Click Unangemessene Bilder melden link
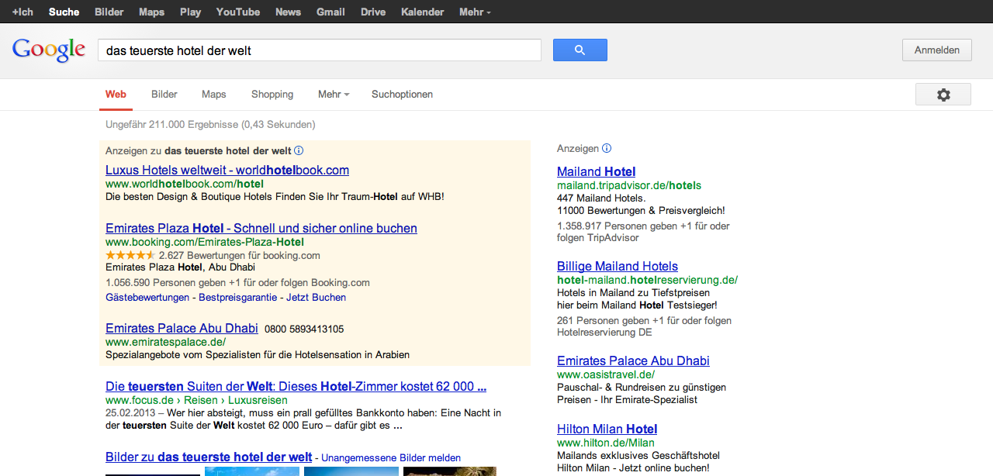 click(x=391, y=458)
